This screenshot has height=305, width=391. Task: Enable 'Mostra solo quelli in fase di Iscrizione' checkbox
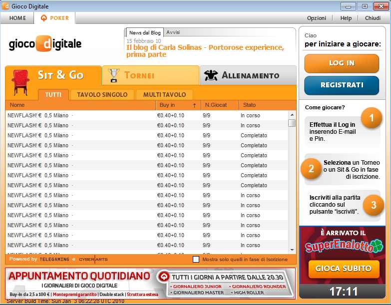pos(196,259)
